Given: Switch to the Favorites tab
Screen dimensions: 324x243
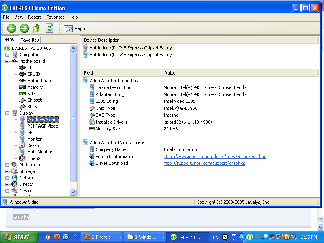Looking at the screenshot, I should 30,40.
